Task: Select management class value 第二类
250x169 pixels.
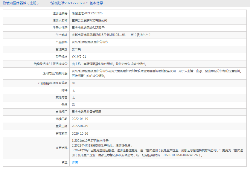Action: click(x=76, y=49)
